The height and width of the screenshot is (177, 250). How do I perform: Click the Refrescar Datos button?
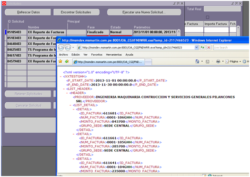coord(28,12)
